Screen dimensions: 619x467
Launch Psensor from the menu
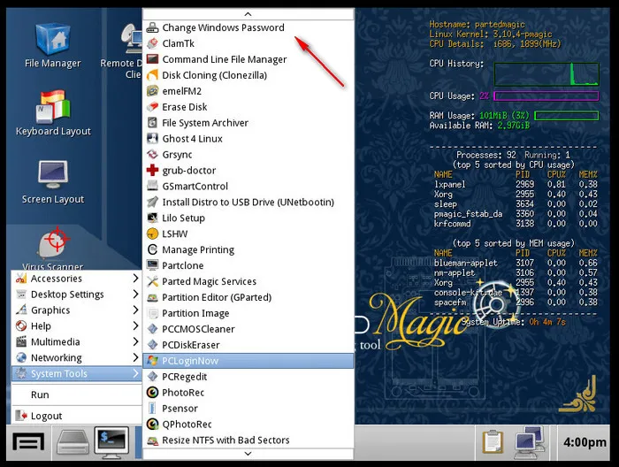click(248, 408)
